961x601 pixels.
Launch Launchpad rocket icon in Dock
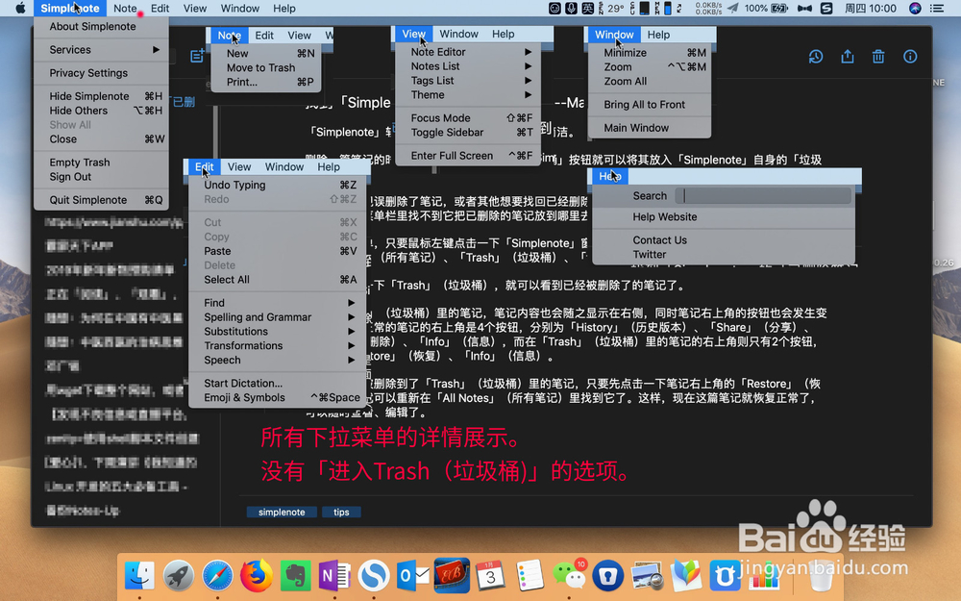tap(179, 576)
